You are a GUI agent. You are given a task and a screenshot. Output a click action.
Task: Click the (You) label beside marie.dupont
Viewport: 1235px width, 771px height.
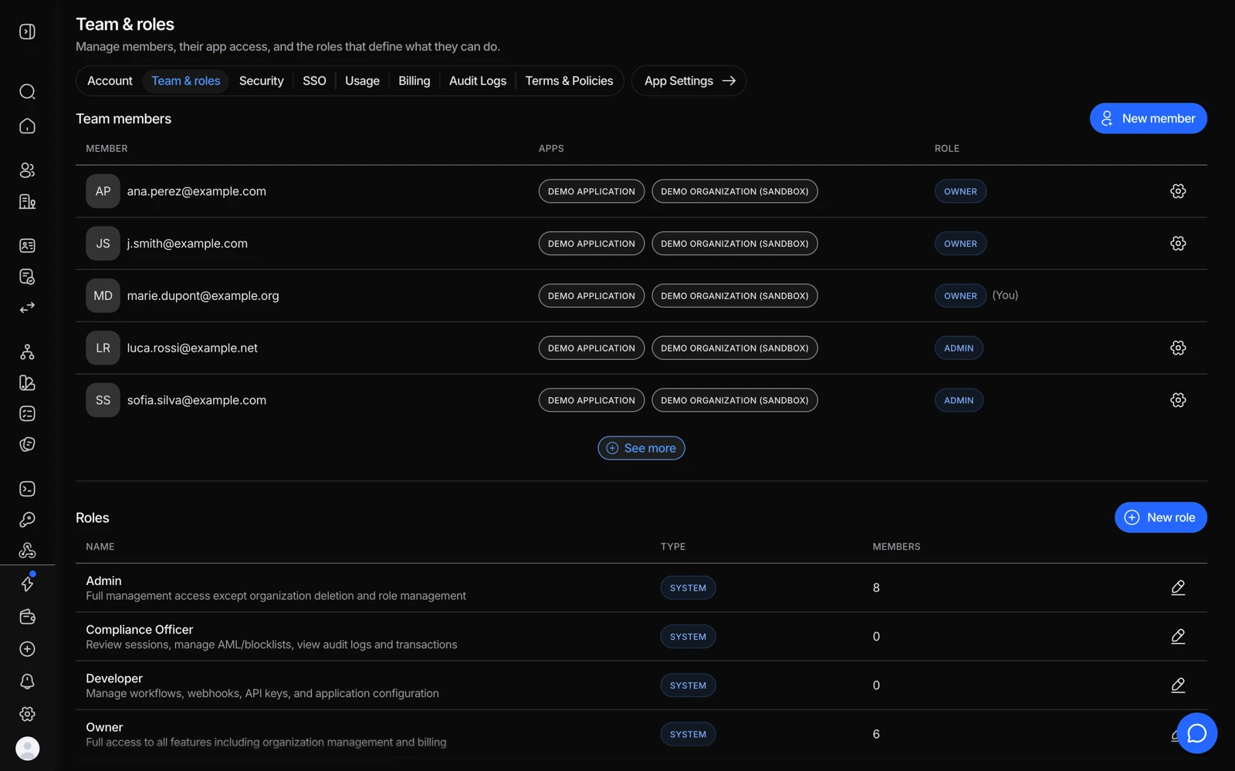(1005, 295)
